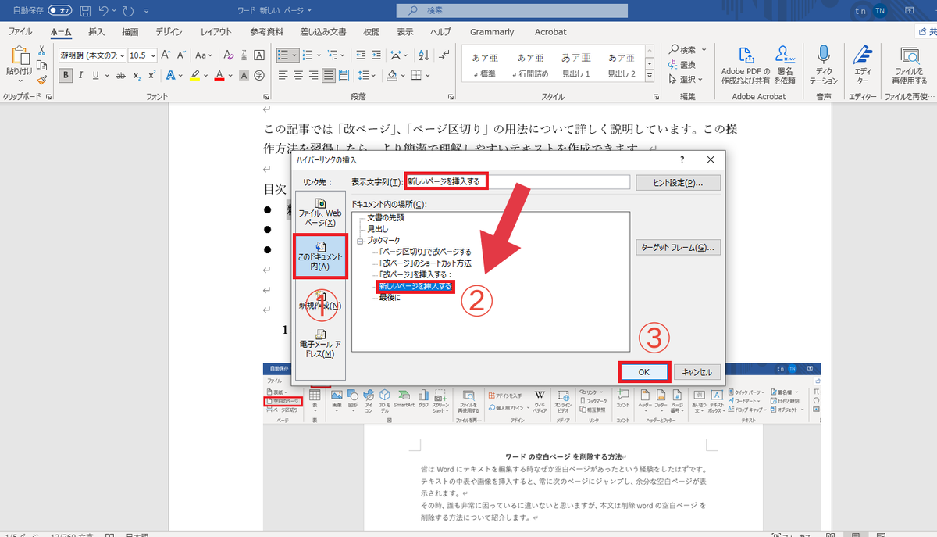Click OK in the hyperlink dialog
937x537 pixels.
tap(644, 372)
